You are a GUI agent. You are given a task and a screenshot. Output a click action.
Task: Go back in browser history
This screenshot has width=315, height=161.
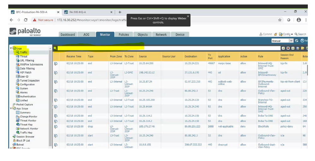[11, 20]
